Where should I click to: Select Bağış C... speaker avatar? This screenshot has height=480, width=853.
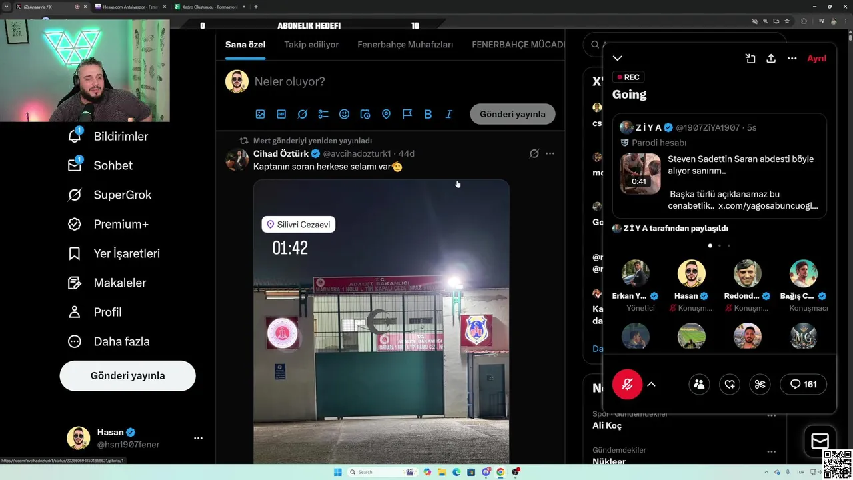tap(804, 273)
